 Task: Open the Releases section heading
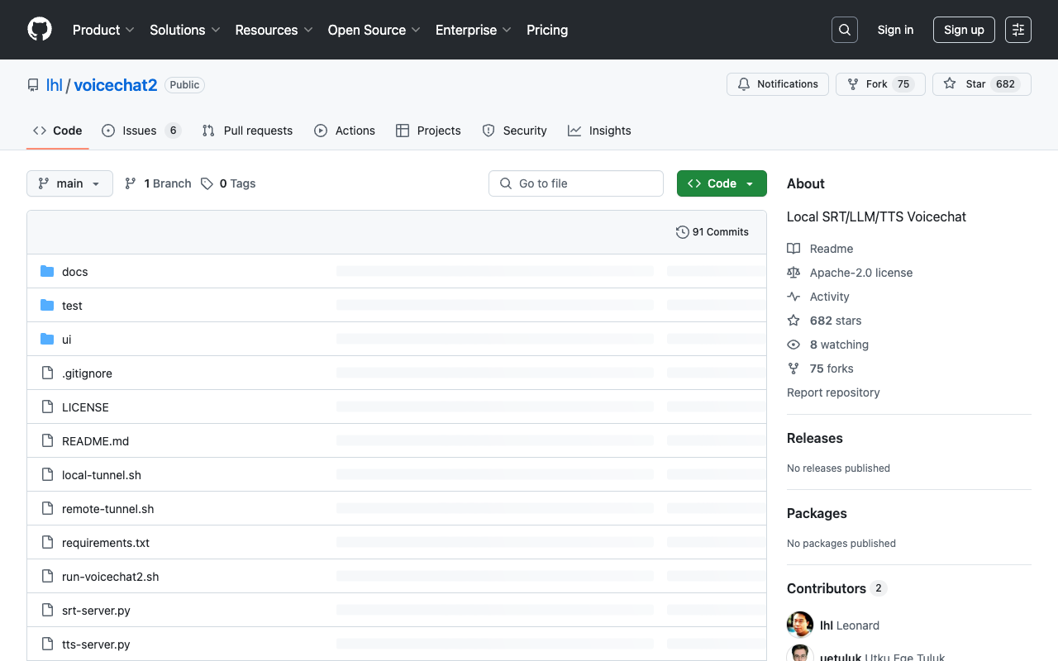(x=815, y=438)
